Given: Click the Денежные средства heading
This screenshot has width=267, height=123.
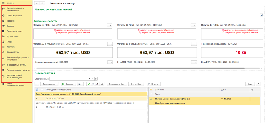Looking at the screenshot, I should coord(45,21).
